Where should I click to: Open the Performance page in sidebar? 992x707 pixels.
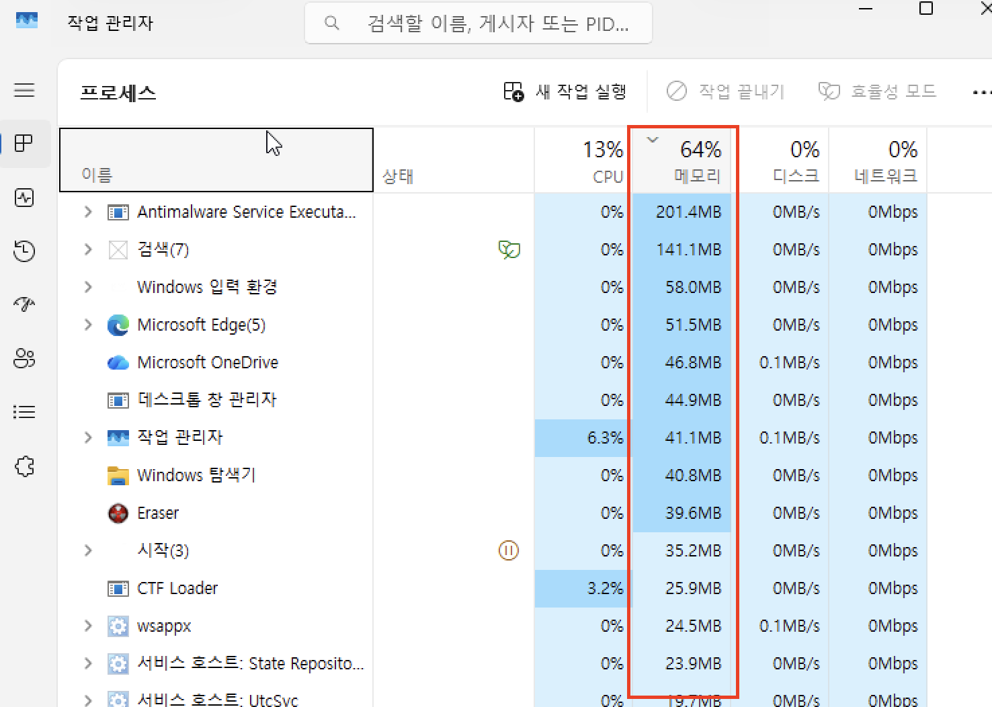tap(25, 198)
